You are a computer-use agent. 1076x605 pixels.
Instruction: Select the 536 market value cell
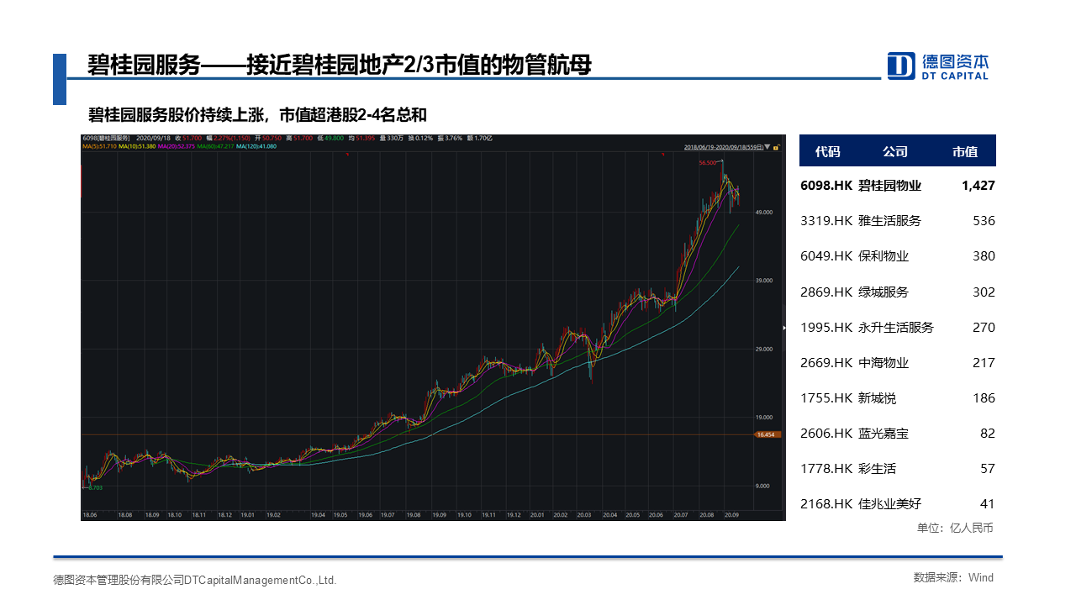(x=984, y=221)
